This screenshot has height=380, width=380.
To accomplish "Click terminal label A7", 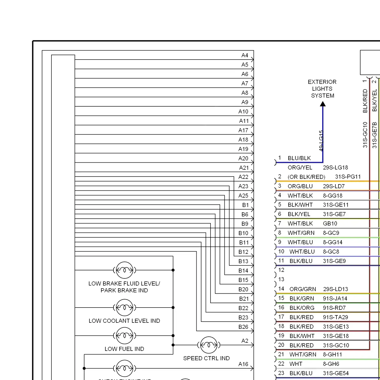I will click(x=245, y=83).
